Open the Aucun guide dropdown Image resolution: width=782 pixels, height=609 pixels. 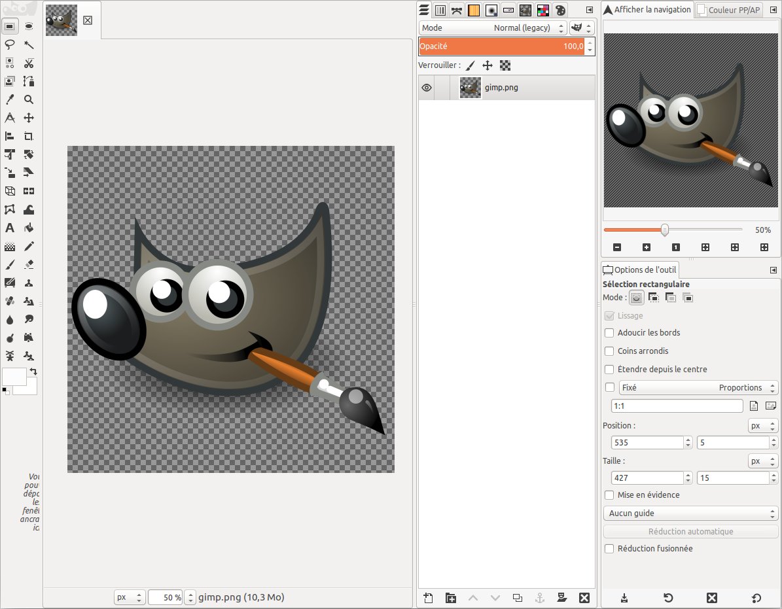(691, 513)
